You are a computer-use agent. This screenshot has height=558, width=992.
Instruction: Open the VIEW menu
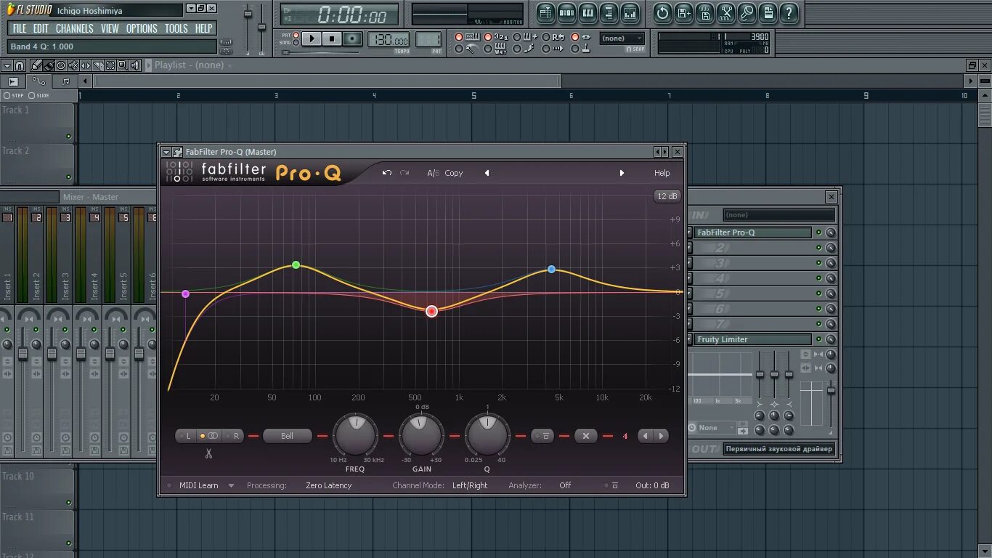[x=110, y=28]
